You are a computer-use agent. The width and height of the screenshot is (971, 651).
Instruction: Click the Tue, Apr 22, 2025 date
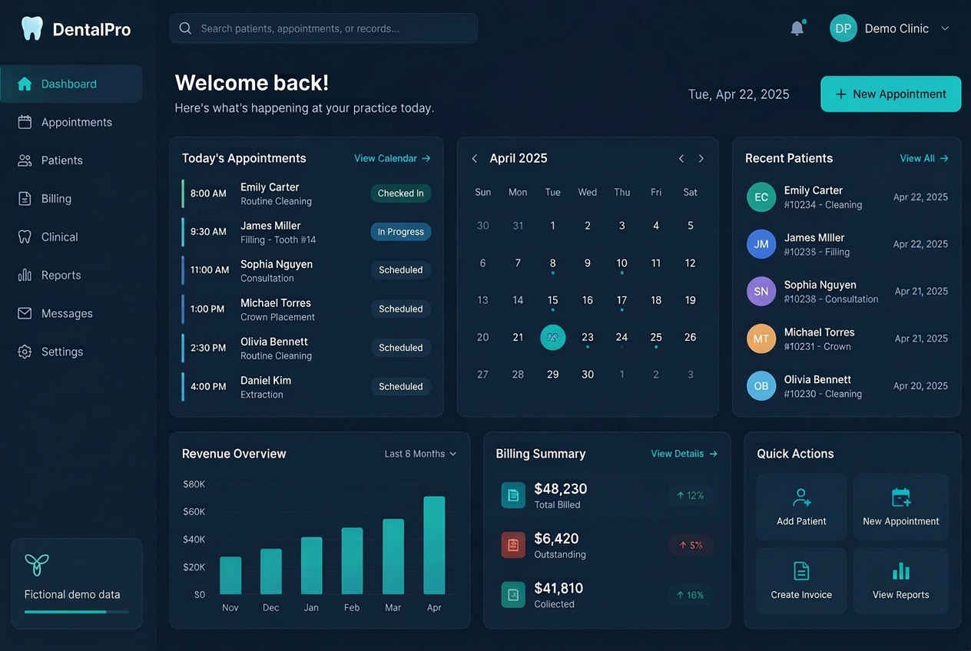point(739,94)
